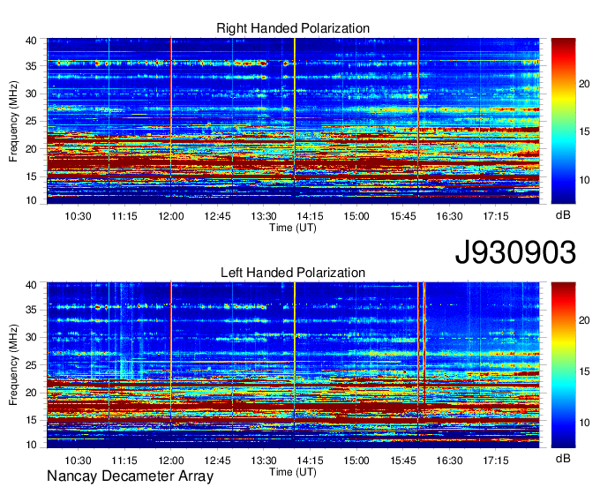The image size is (600, 487).
Task: Click the 13:30 time tick of Right Handed plot
Action: coord(264,216)
